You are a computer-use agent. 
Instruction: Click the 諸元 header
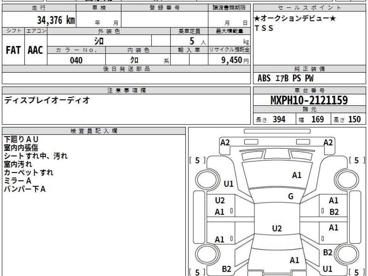click(x=310, y=109)
